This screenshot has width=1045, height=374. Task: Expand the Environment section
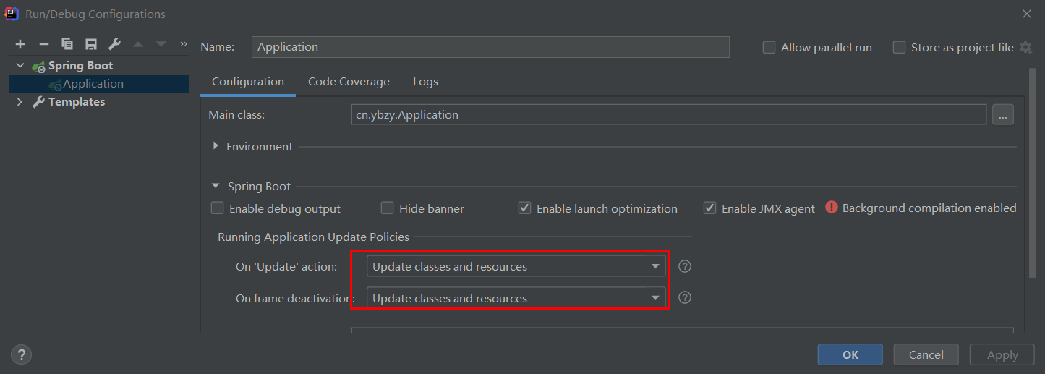click(216, 146)
